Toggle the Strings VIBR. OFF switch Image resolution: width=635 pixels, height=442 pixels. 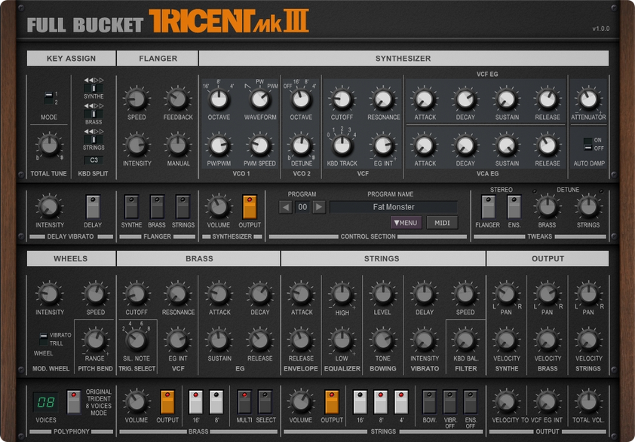pyautogui.click(x=450, y=402)
